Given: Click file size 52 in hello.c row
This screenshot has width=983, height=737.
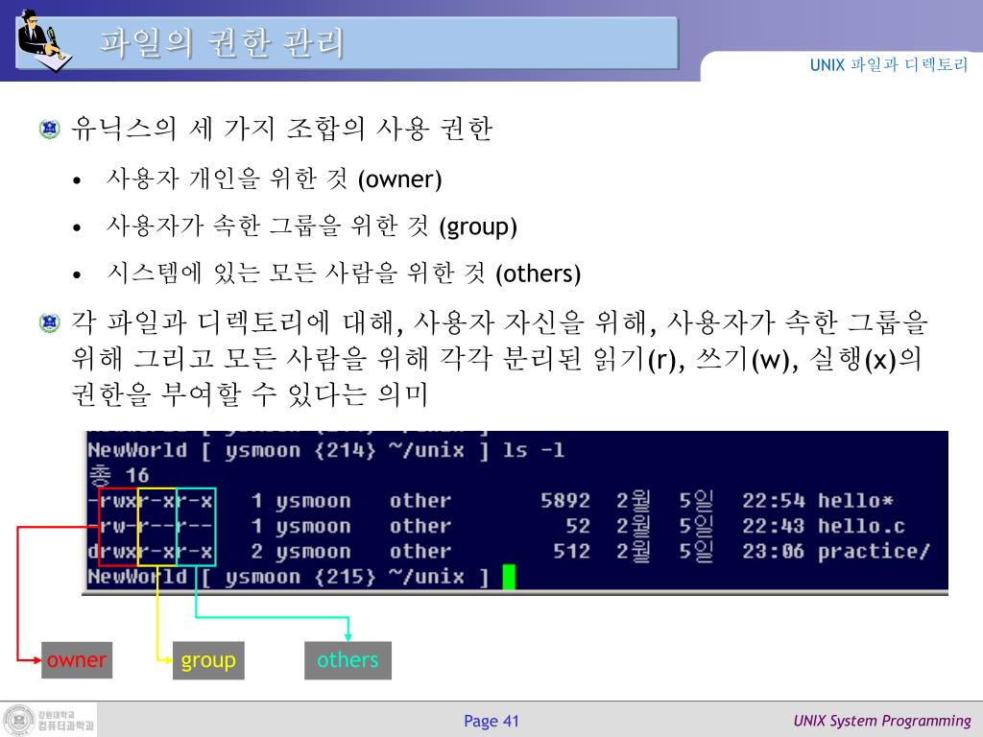Looking at the screenshot, I should [578, 526].
